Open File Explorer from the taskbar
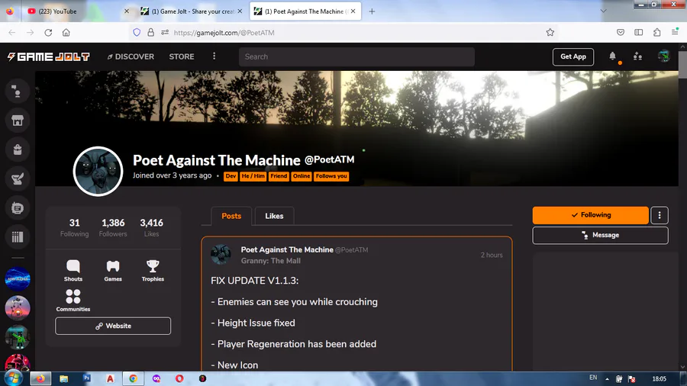This screenshot has width=687, height=386. [64, 378]
